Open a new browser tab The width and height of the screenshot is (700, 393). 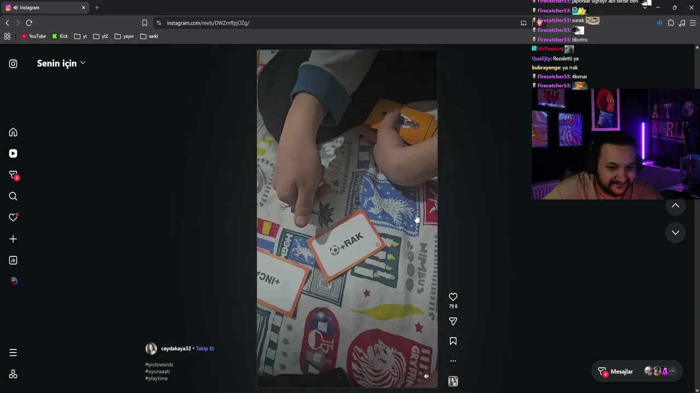point(97,8)
